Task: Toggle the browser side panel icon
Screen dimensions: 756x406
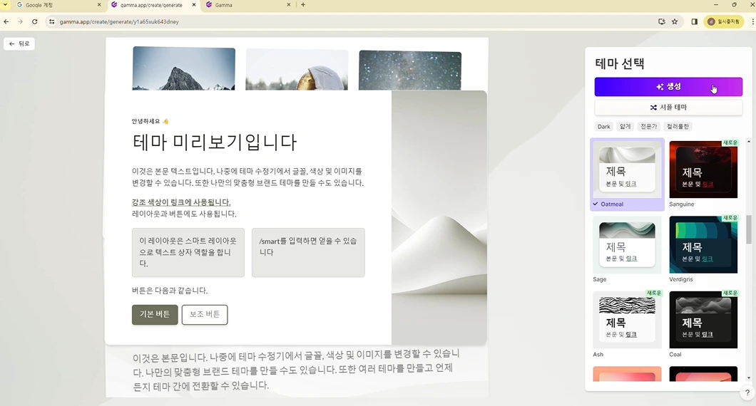Action: (x=694, y=21)
